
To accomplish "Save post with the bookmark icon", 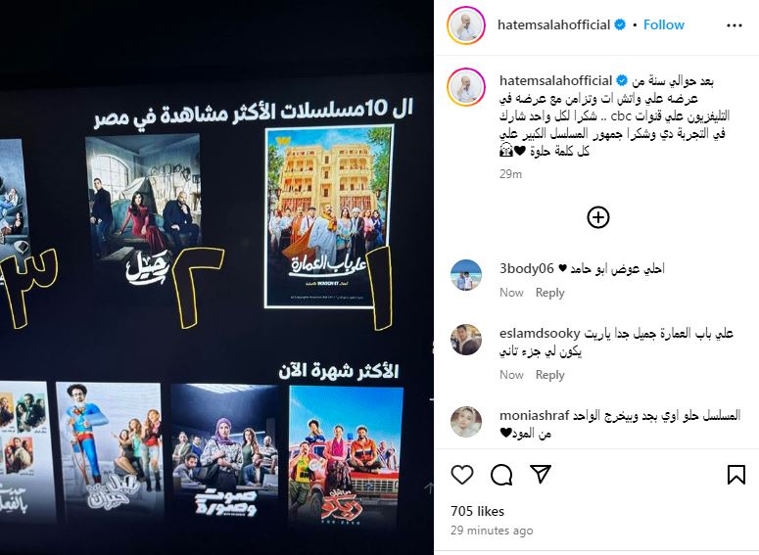I will tap(736, 475).
